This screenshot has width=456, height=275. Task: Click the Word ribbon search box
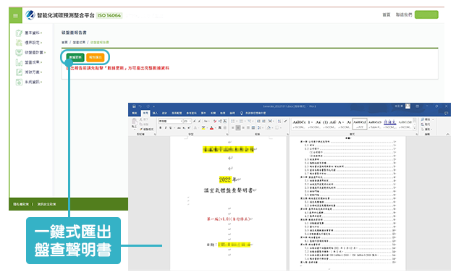tap(253, 113)
